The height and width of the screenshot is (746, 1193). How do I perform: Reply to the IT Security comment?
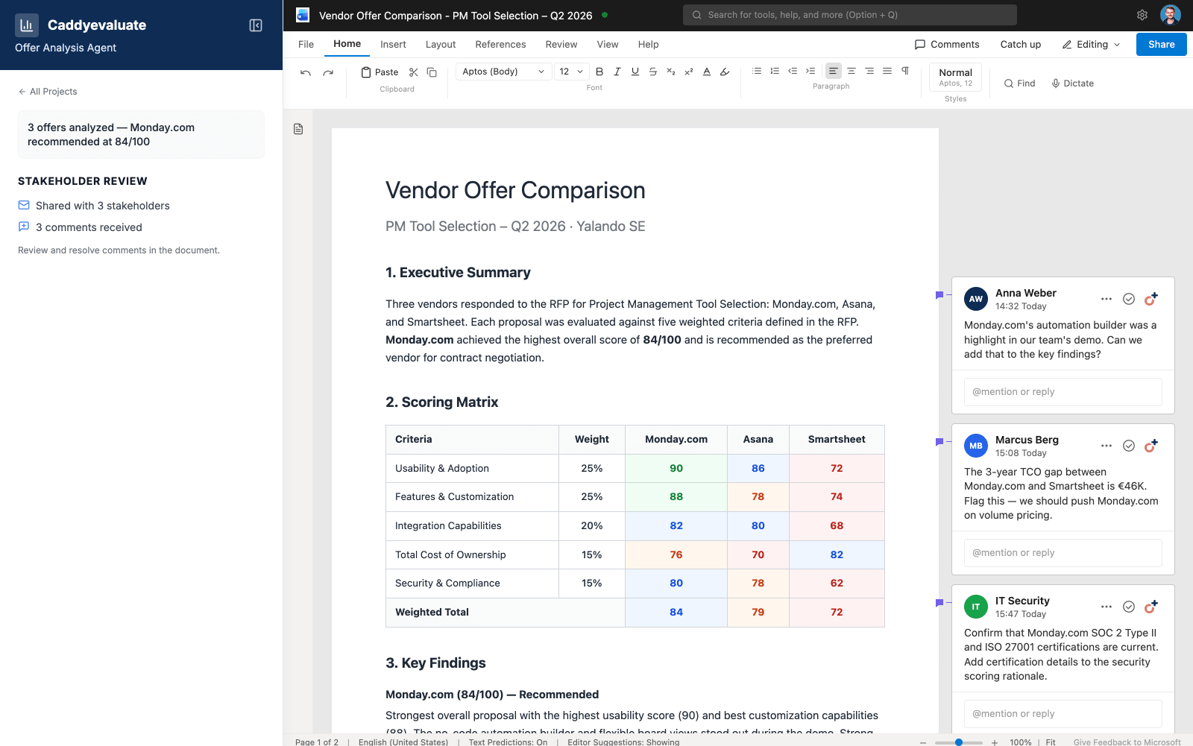click(1063, 714)
